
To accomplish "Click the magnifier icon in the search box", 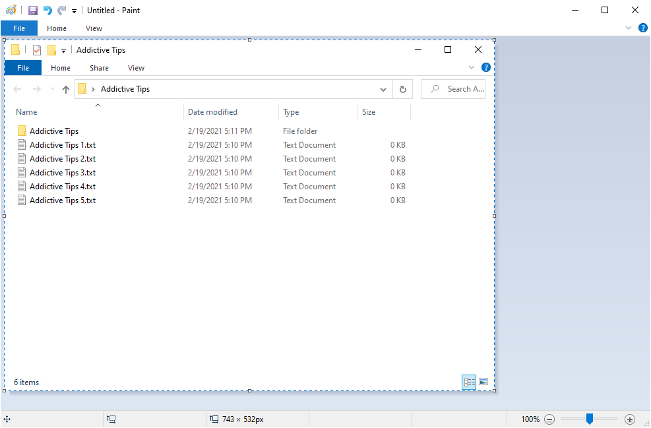I will click(x=435, y=89).
